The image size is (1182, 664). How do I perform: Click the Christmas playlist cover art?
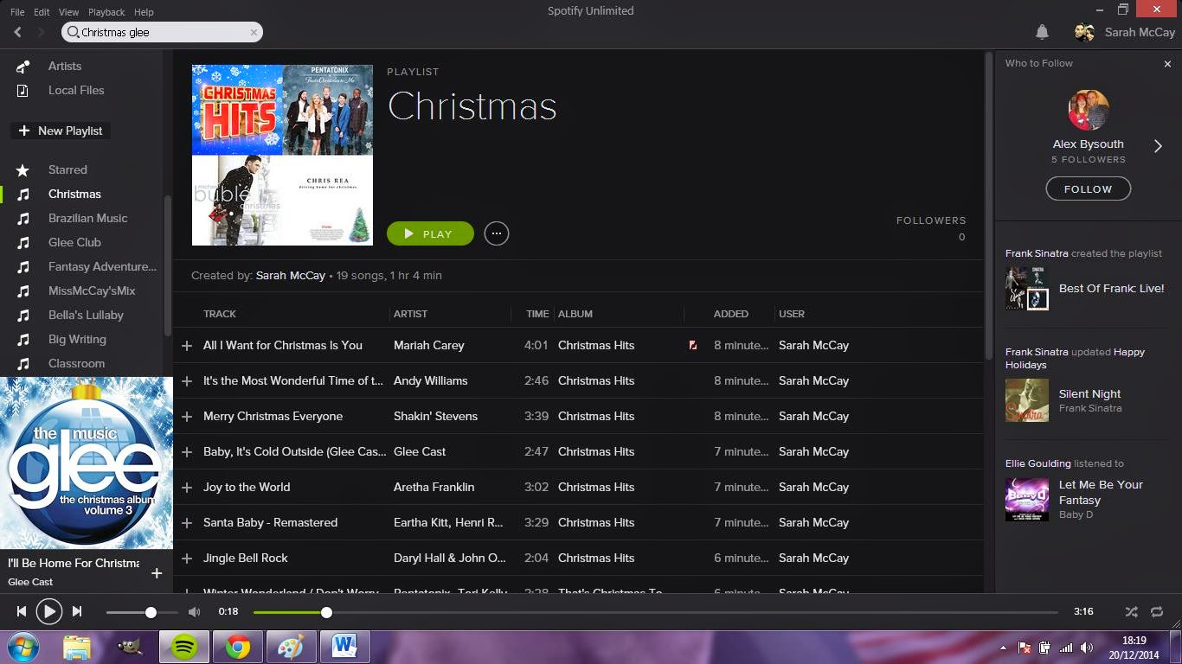(x=282, y=155)
